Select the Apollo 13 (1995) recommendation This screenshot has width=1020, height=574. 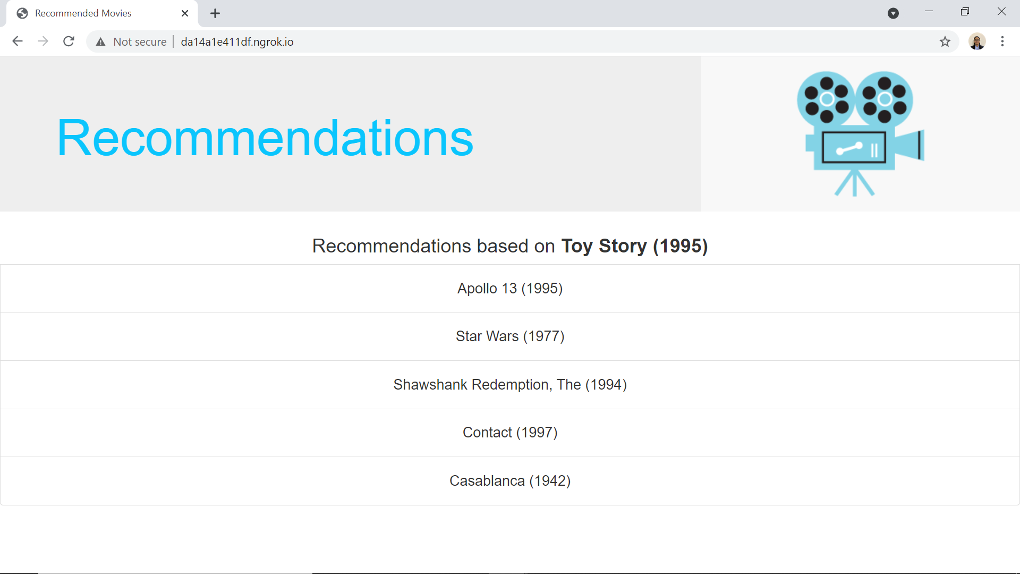[510, 288]
